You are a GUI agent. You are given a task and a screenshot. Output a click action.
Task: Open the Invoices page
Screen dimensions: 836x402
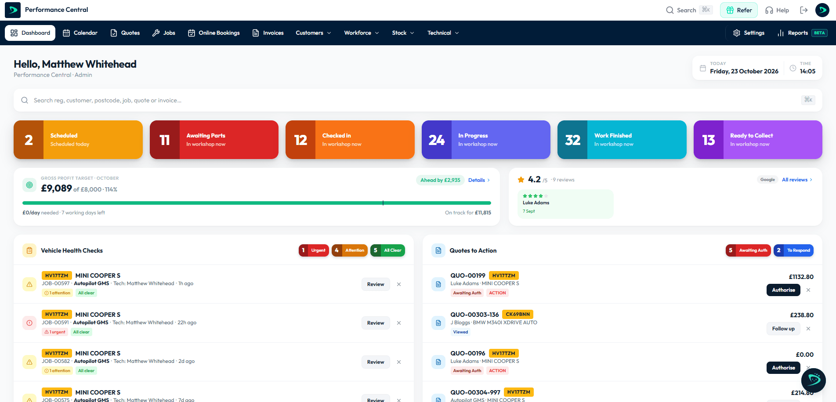pos(268,33)
